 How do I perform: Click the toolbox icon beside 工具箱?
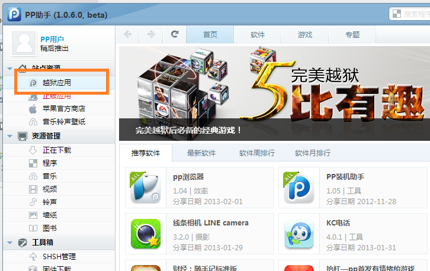coord(23,243)
